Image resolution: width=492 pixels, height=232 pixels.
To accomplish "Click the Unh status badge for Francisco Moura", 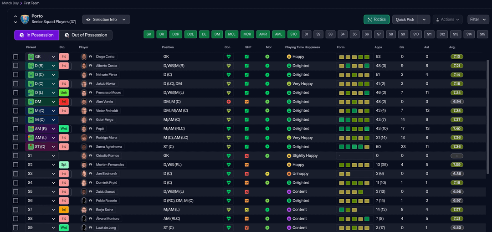I will [64, 93].
